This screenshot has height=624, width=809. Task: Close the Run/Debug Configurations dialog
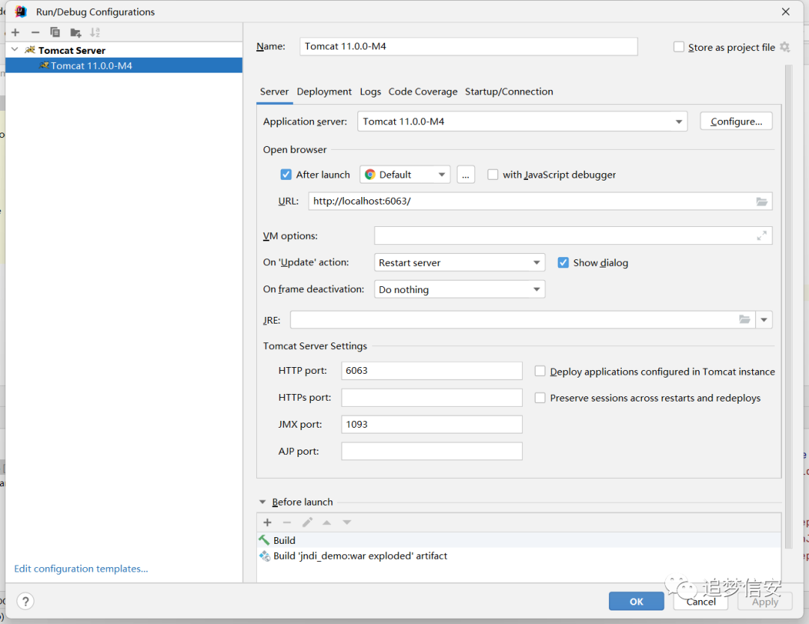click(785, 11)
